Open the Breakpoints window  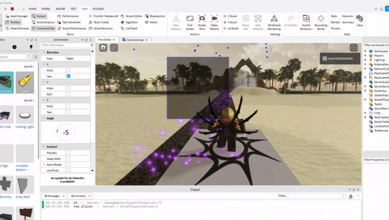[155, 16]
